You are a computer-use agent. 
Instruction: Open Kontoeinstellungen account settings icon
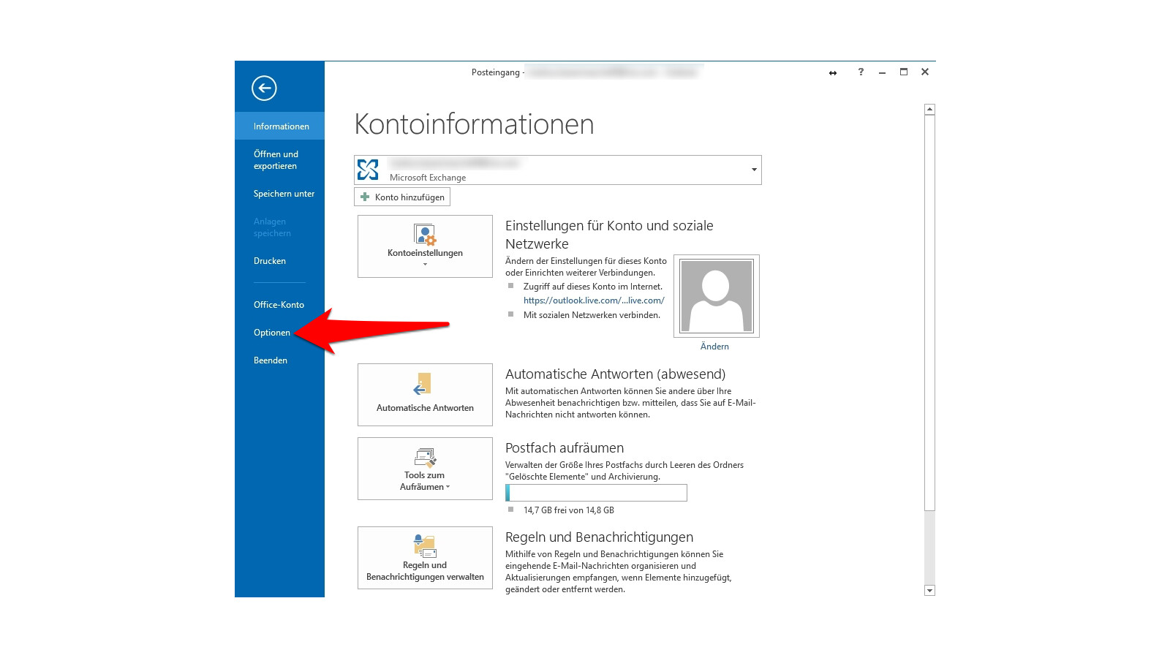coord(425,235)
